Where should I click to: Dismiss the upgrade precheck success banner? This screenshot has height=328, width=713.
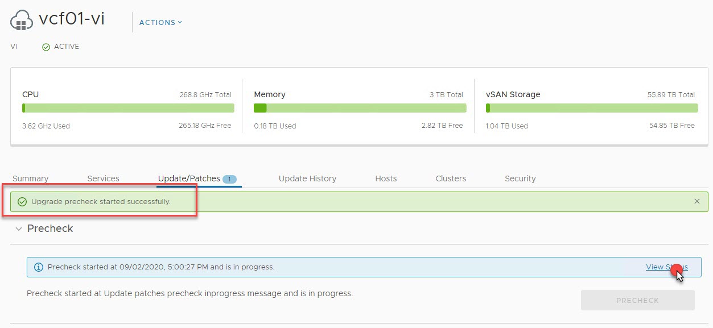coord(697,201)
